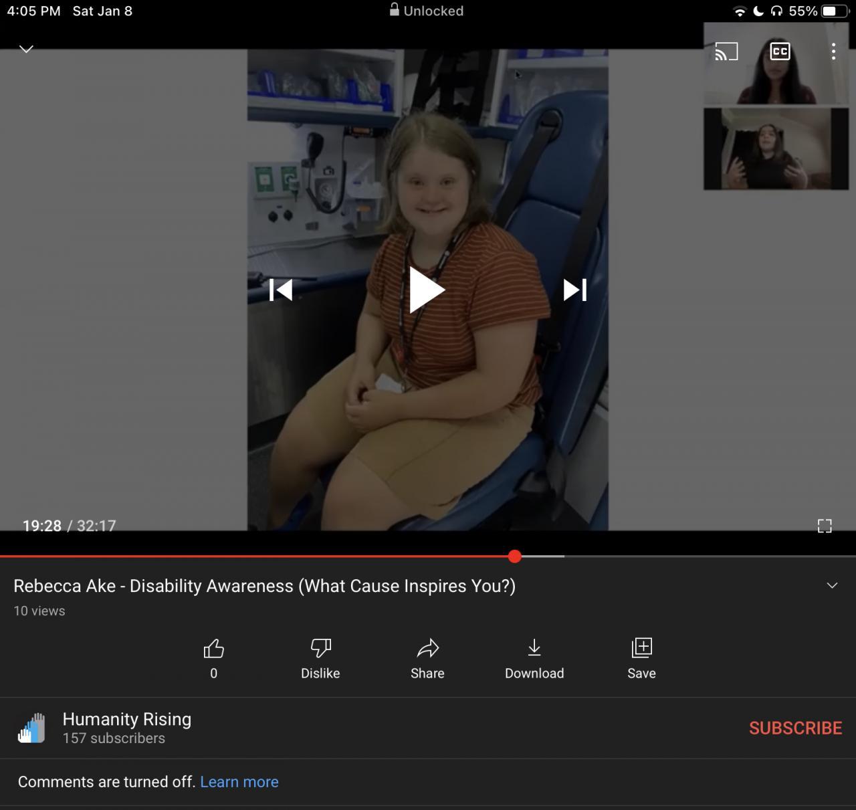This screenshot has height=810, width=856.
Task: Subscribe to Humanity Rising
Action: point(795,728)
